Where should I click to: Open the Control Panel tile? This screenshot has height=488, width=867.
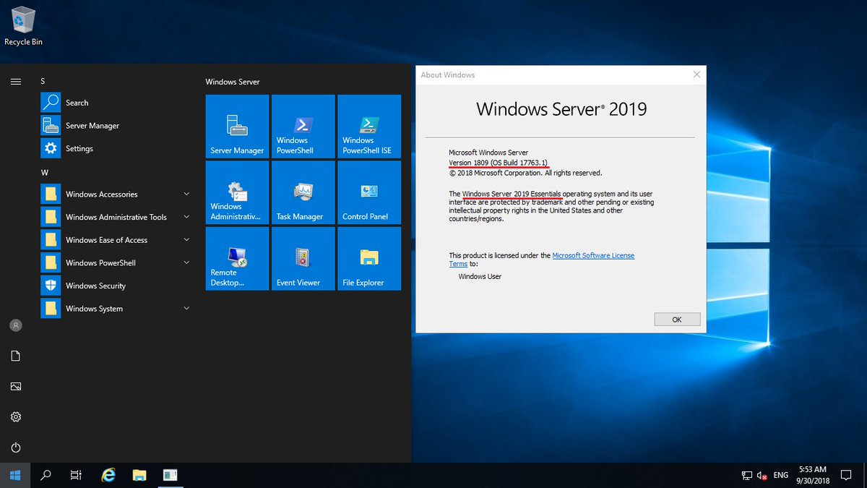[x=369, y=192]
